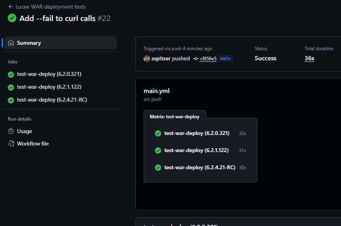Click the back arrow to Lucee WAR deployment tests

click(11, 7)
